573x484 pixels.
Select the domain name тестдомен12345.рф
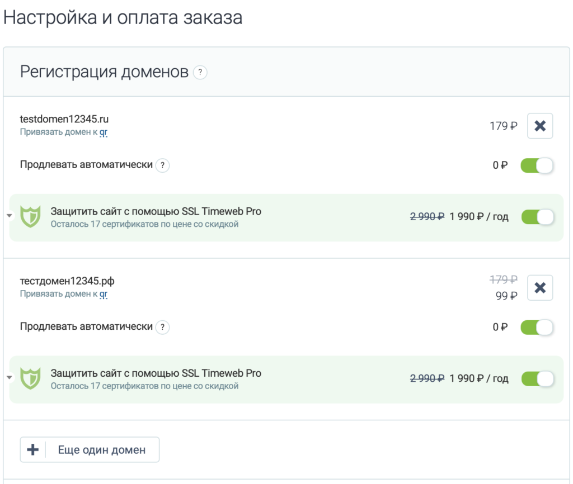(67, 281)
